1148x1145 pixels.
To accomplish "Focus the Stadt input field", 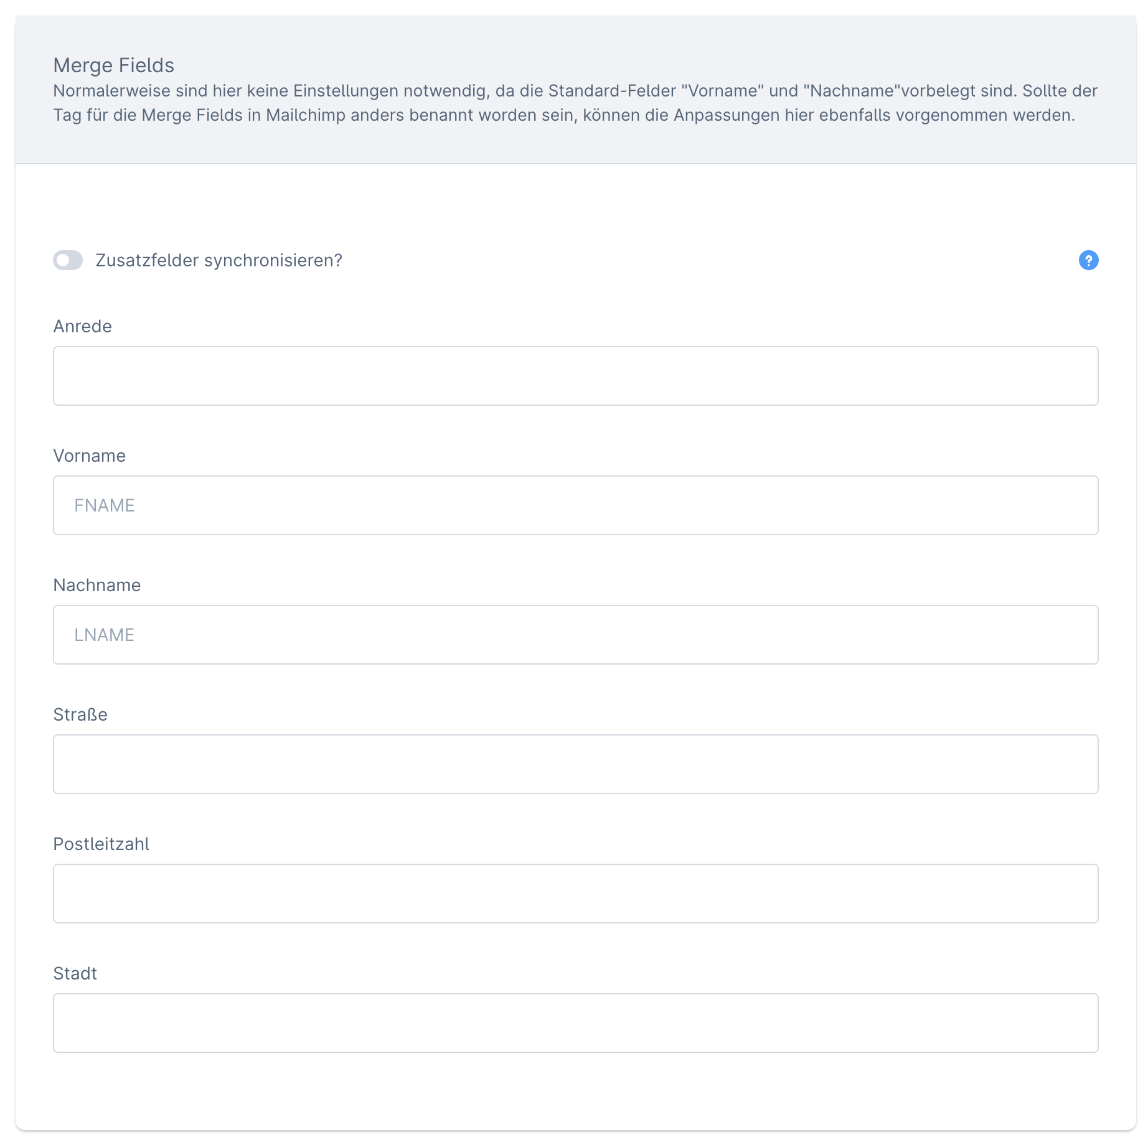I will [x=575, y=1023].
